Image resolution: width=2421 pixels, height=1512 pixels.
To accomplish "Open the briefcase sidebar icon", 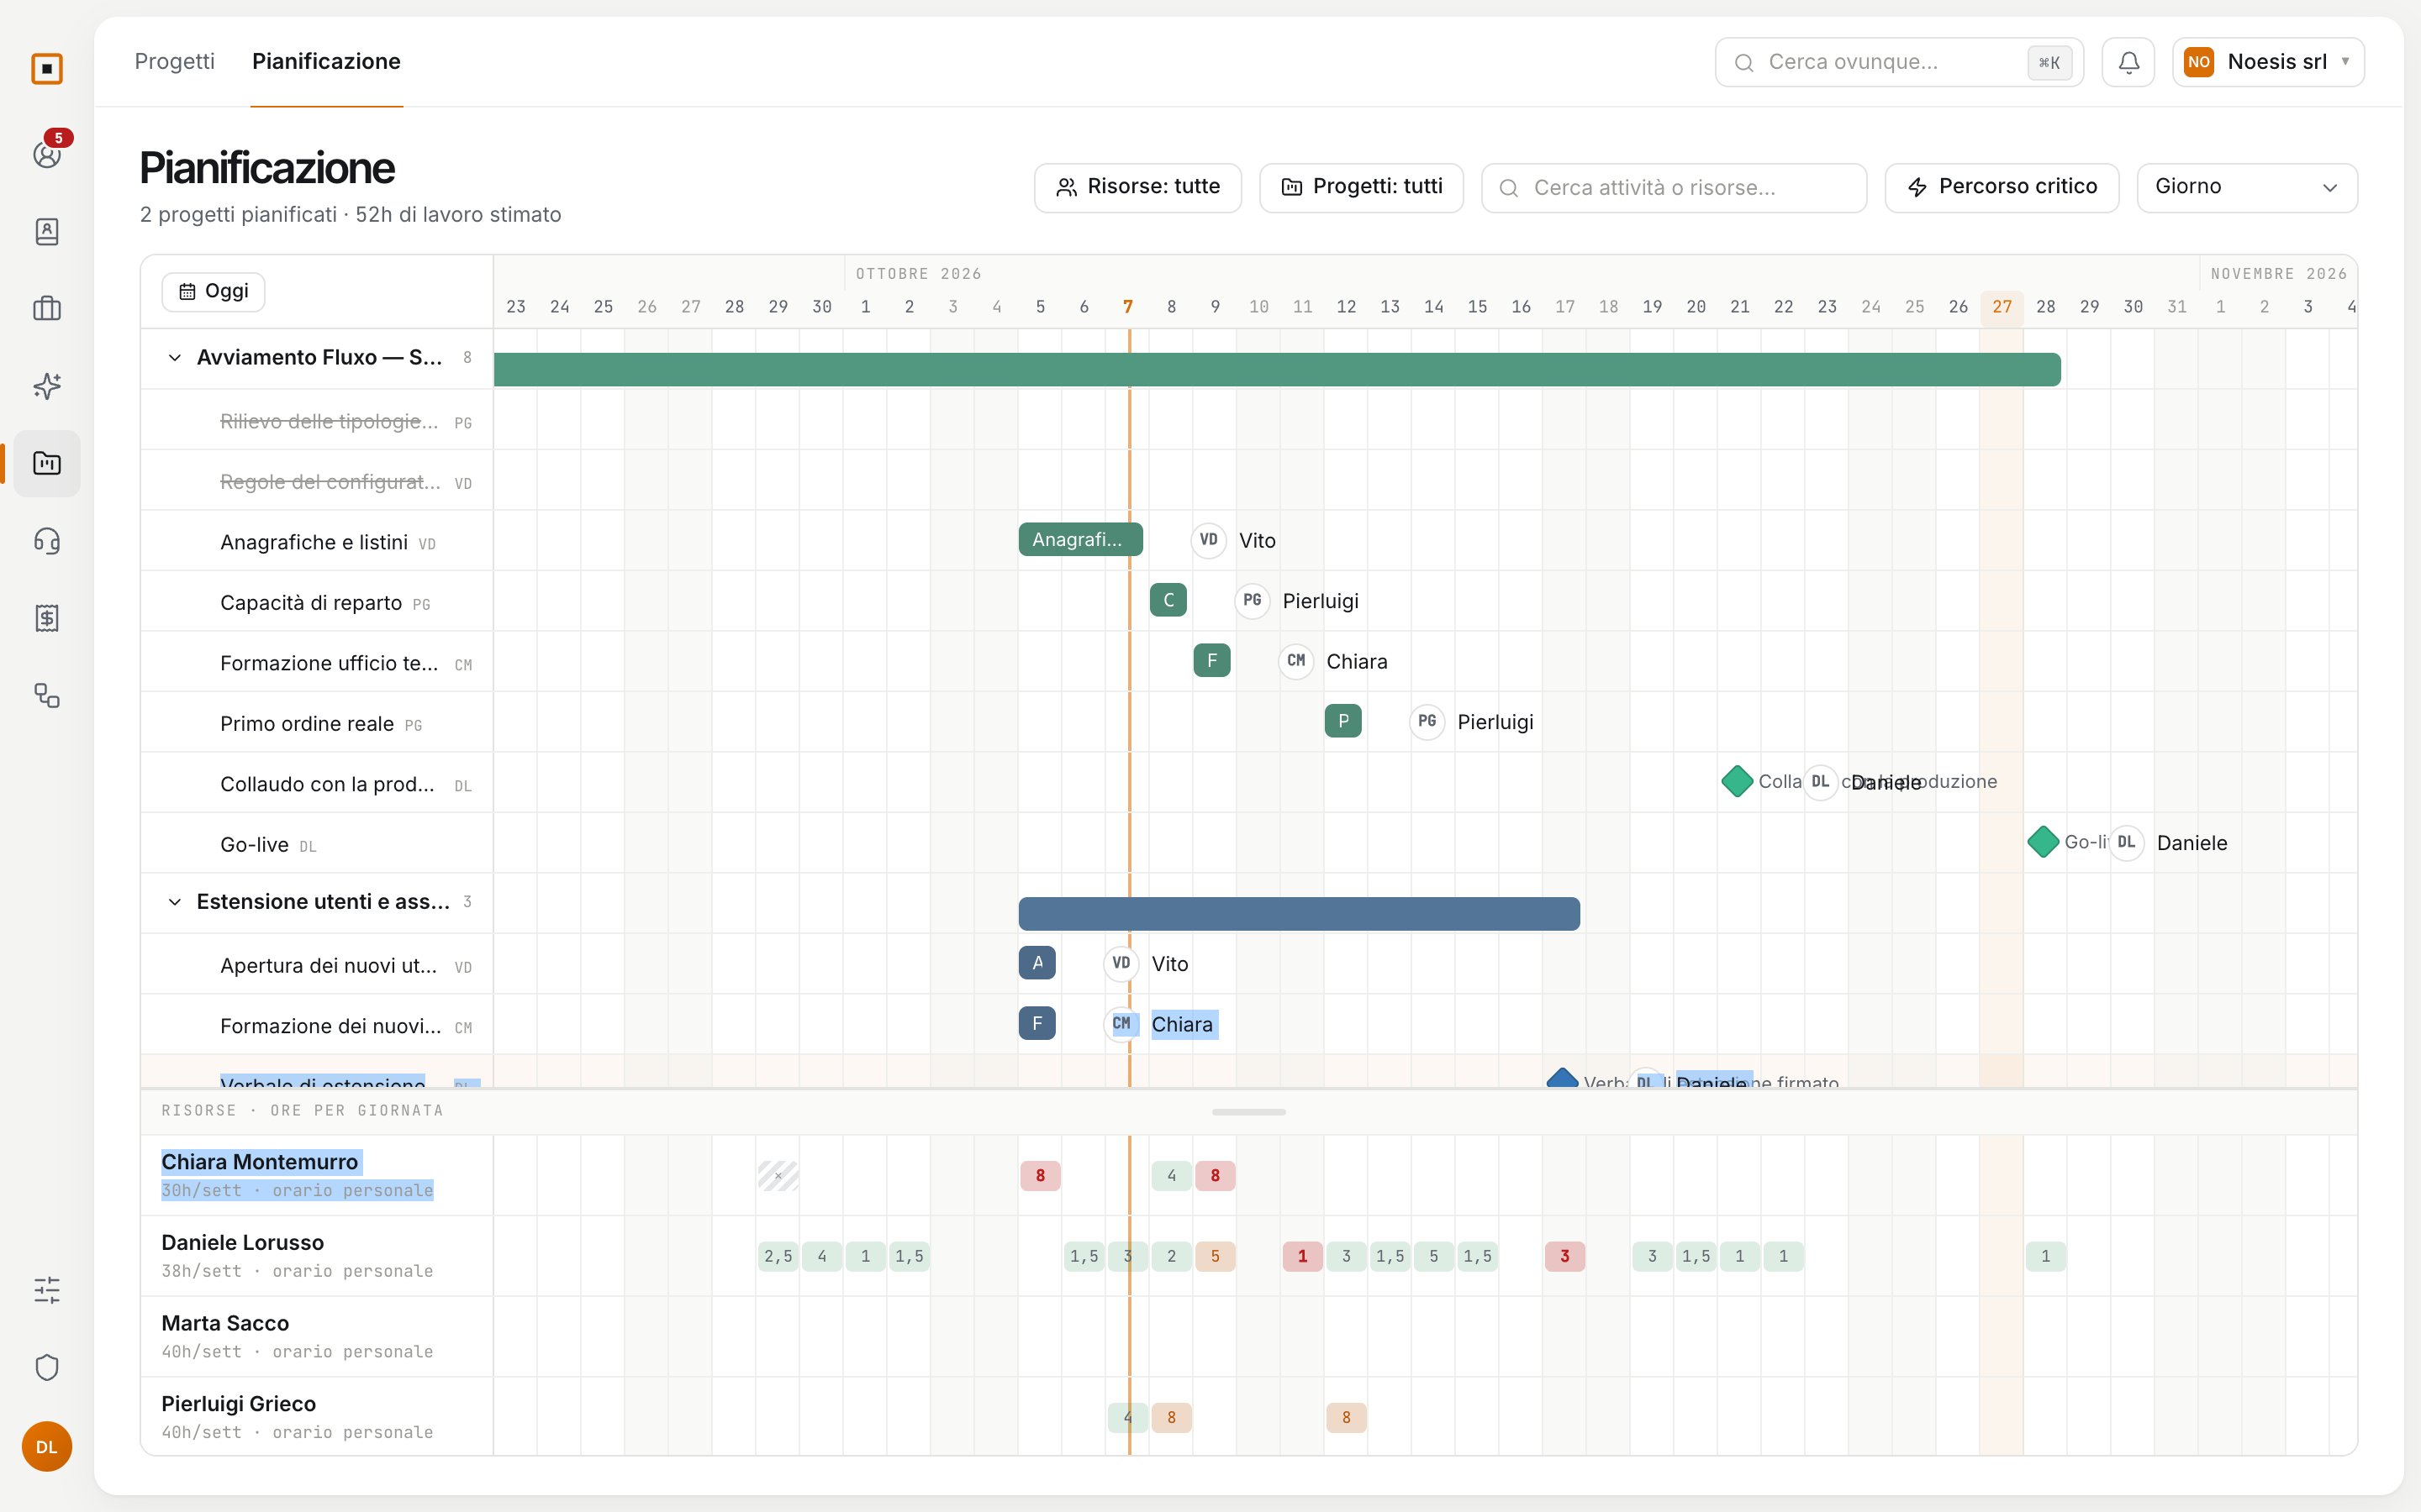I will click(47, 309).
